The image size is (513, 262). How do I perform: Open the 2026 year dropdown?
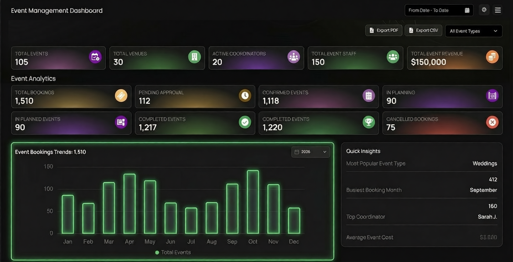(311, 152)
